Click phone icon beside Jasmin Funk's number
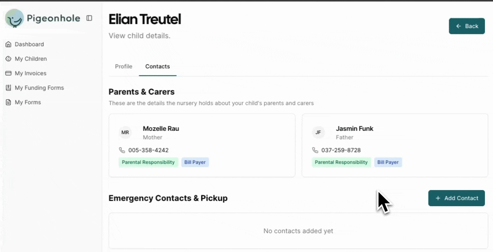Screen dimensions: 493x252 point(315,150)
